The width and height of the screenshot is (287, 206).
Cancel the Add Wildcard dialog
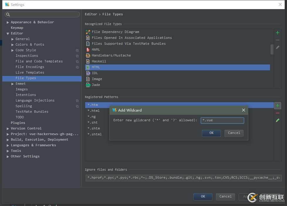(234, 133)
